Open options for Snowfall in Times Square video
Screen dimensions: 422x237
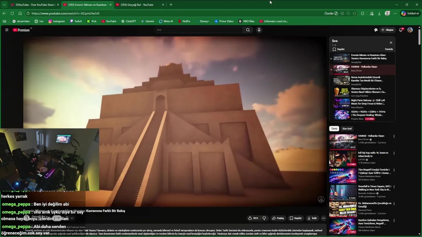pos(394,187)
